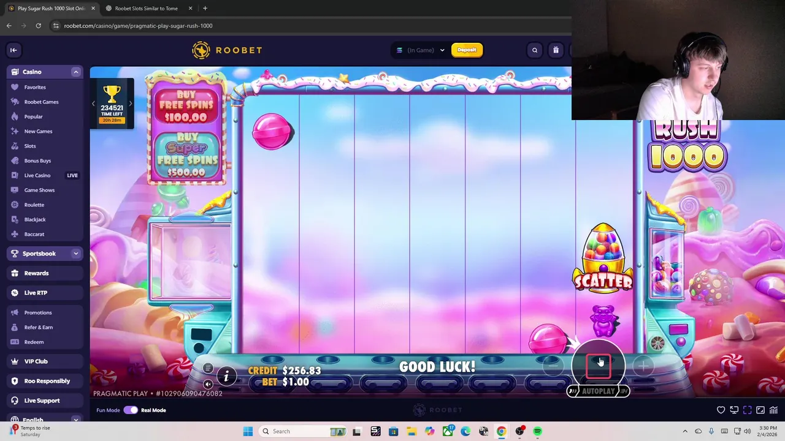Increase the bet with plus button
Viewport: 785px width, 441px height.
point(643,366)
